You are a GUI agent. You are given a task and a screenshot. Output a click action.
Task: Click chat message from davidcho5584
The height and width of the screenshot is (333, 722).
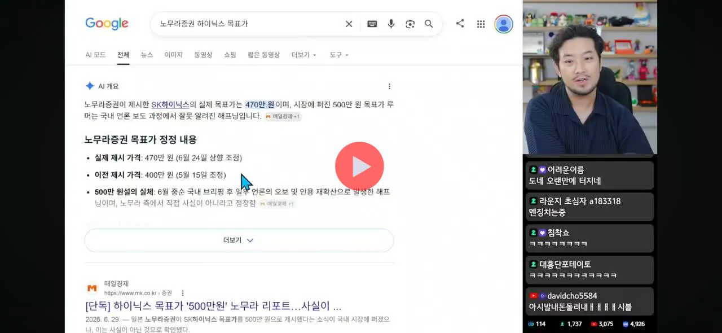coord(590,301)
